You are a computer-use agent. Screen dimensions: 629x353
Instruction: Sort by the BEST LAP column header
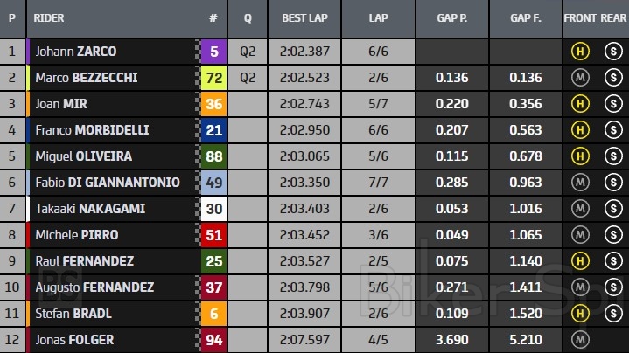click(x=305, y=17)
